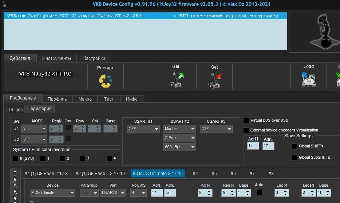Click the Slave AdrH input field
Image resolution: width=340 pixels, height=203 pixels.
click(x=253, y=146)
